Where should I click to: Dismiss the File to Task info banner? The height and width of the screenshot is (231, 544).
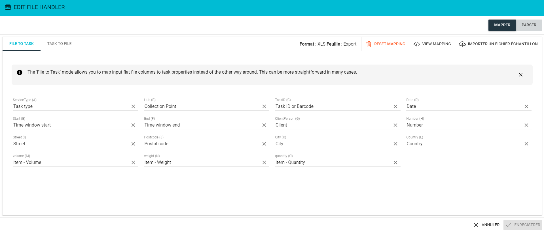point(520,75)
